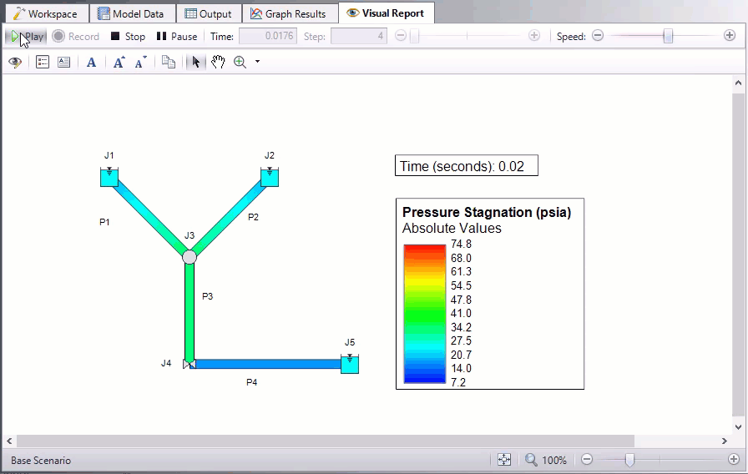Select the Visual Report tab
Screen dimensions: 748x474
click(x=386, y=13)
